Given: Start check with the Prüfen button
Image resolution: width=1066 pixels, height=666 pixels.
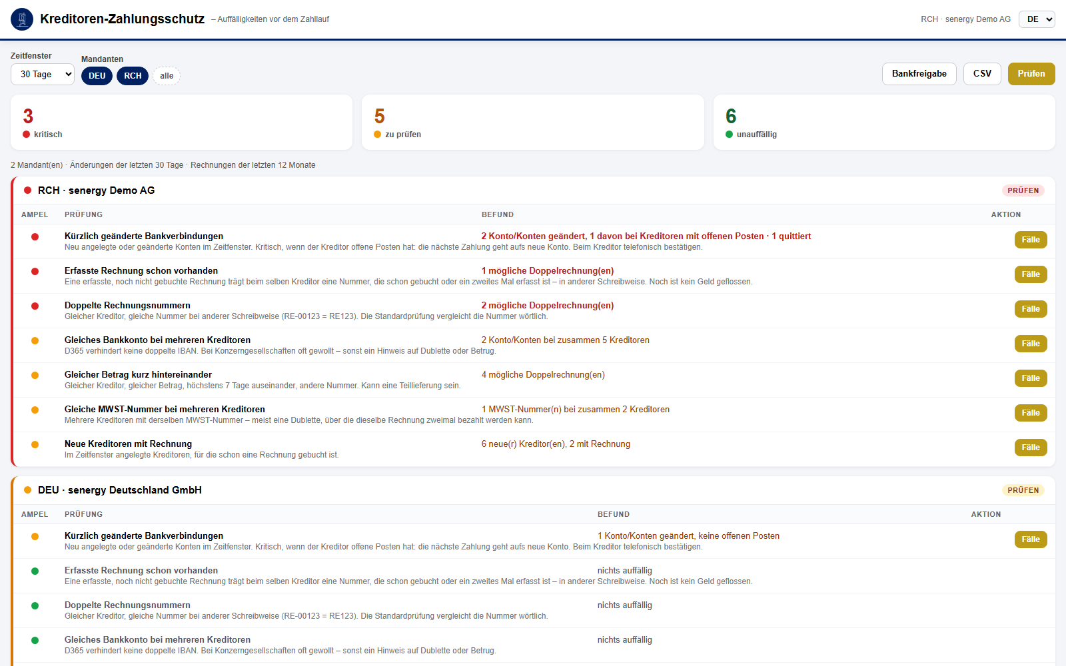Looking at the screenshot, I should [x=1031, y=74].
